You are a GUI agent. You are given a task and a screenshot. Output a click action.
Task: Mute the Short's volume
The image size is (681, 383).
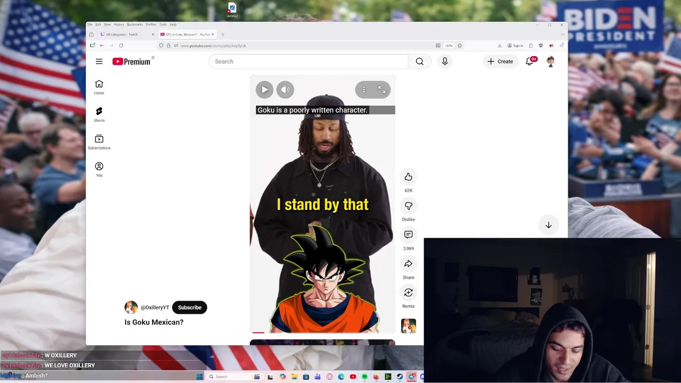point(285,90)
